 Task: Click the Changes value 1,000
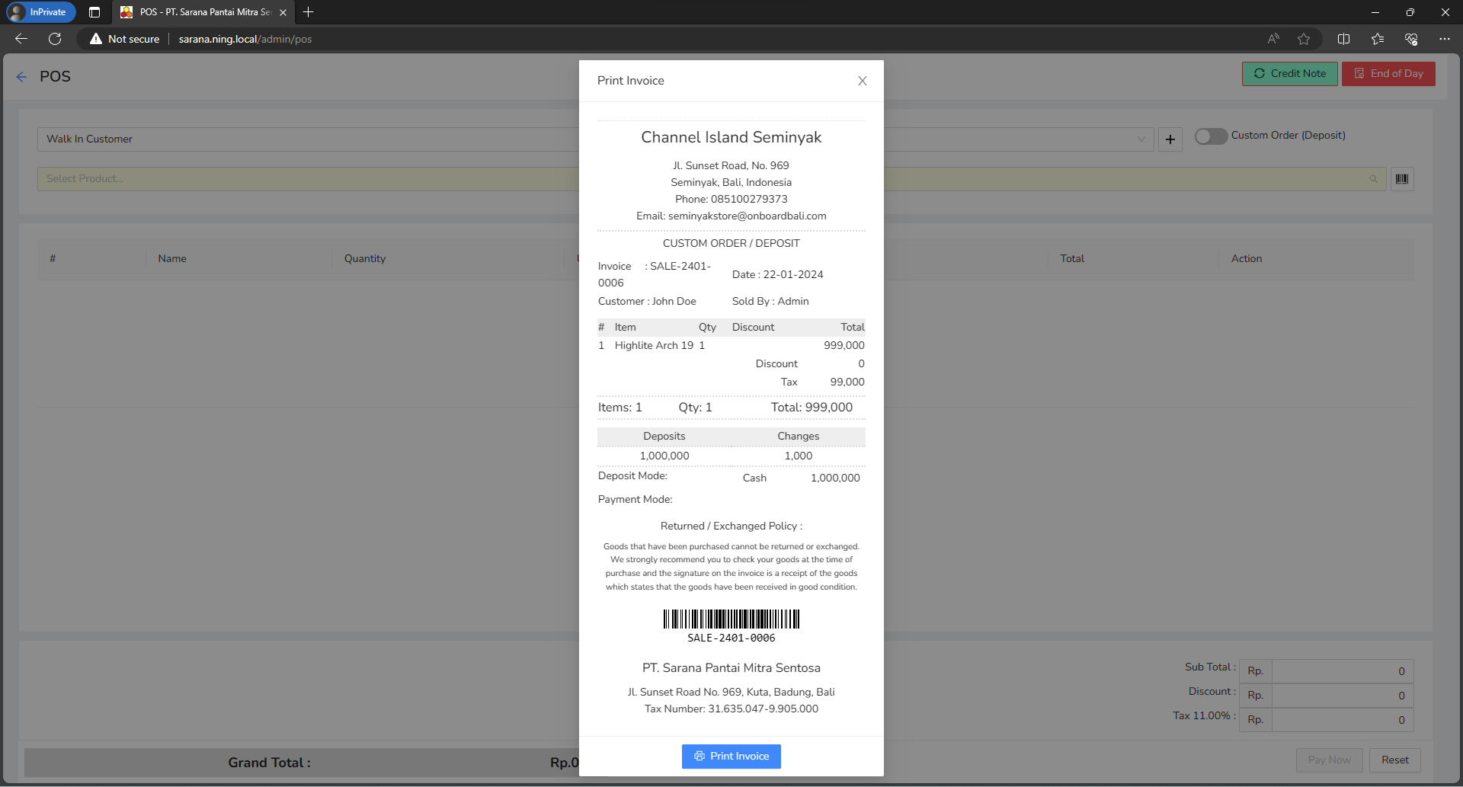point(799,456)
